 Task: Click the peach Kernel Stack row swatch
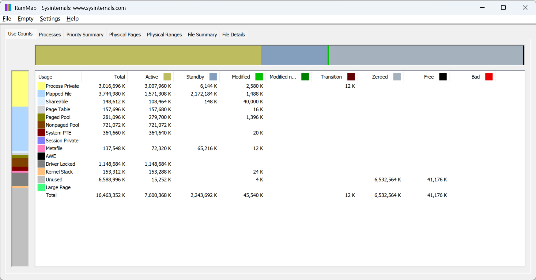pos(41,172)
